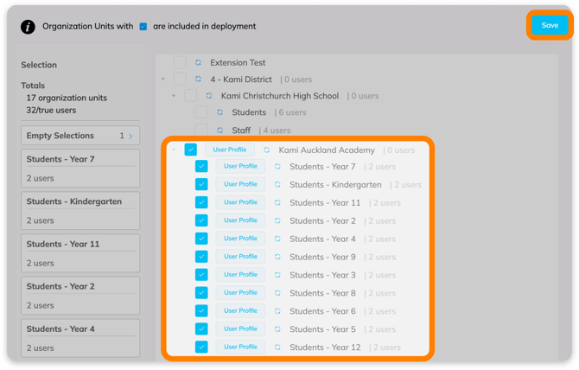Click sync icon for Students - Year 11 row

(277, 203)
